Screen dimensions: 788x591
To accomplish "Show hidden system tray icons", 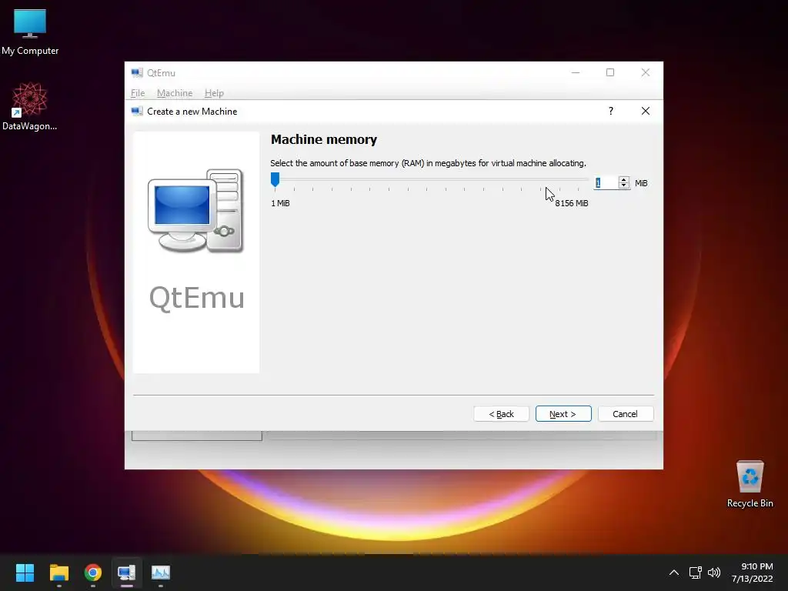I will (674, 573).
